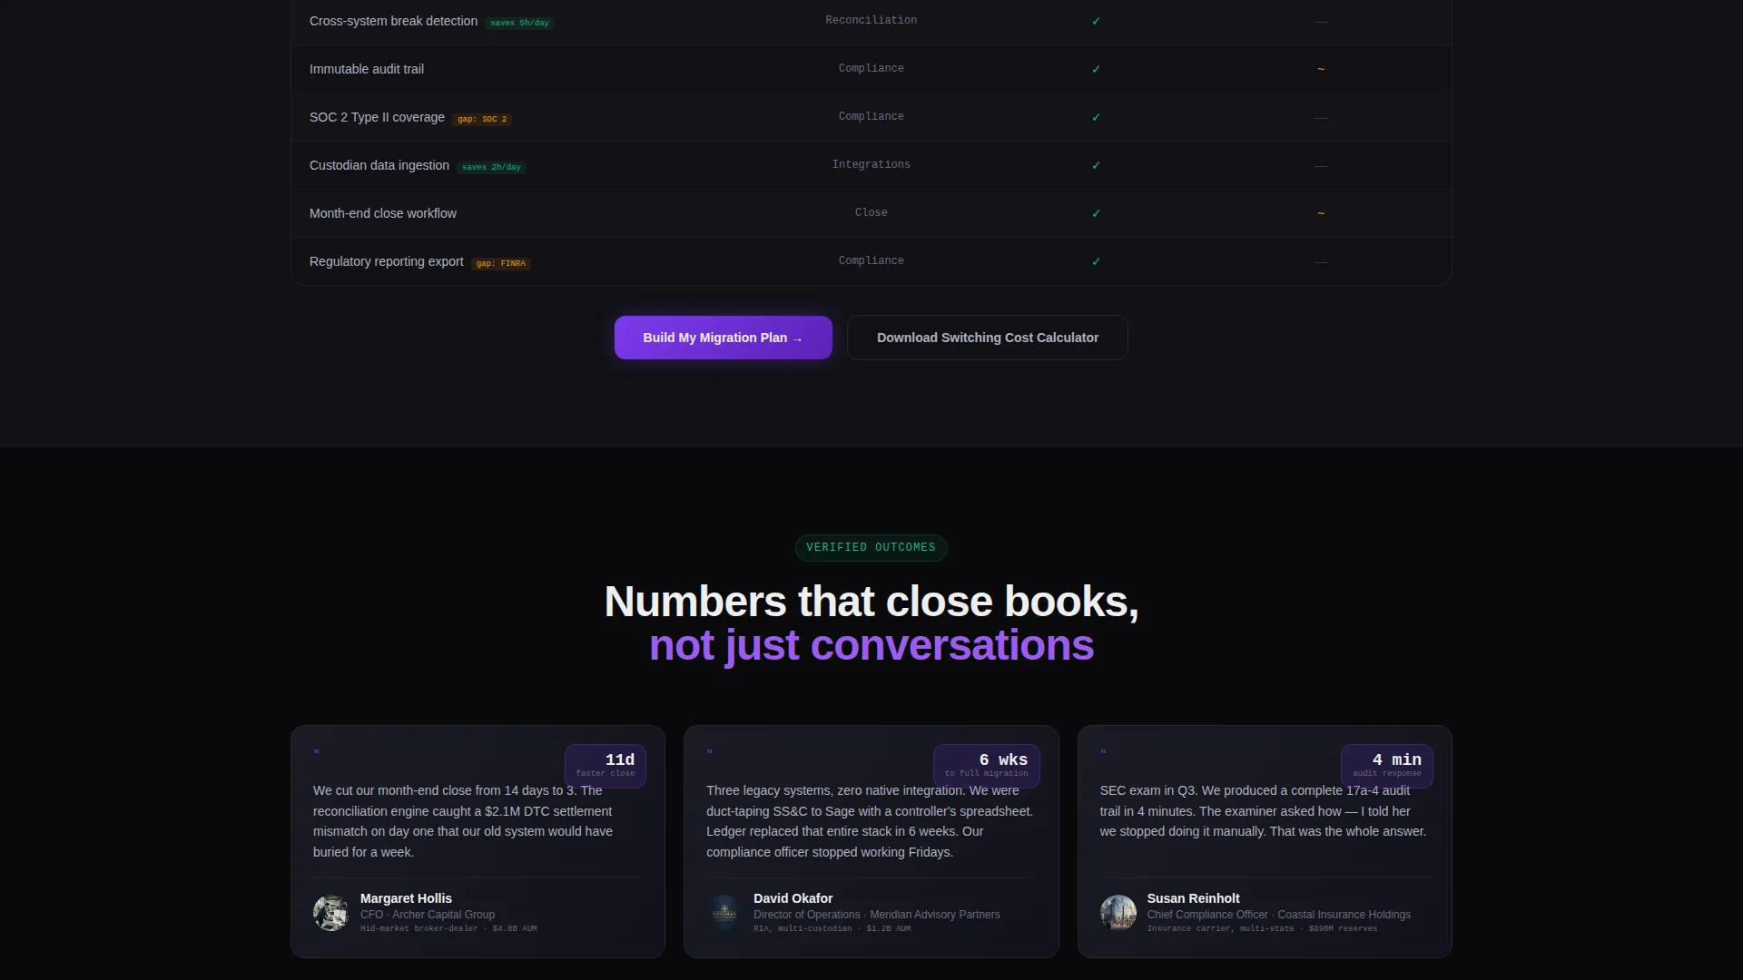Click the green checkmark for SOC 2 Type II coverage
Viewport: 1743px width, 980px height.
coord(1096,117)
